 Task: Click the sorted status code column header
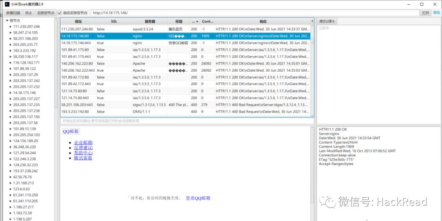(195, 21)
